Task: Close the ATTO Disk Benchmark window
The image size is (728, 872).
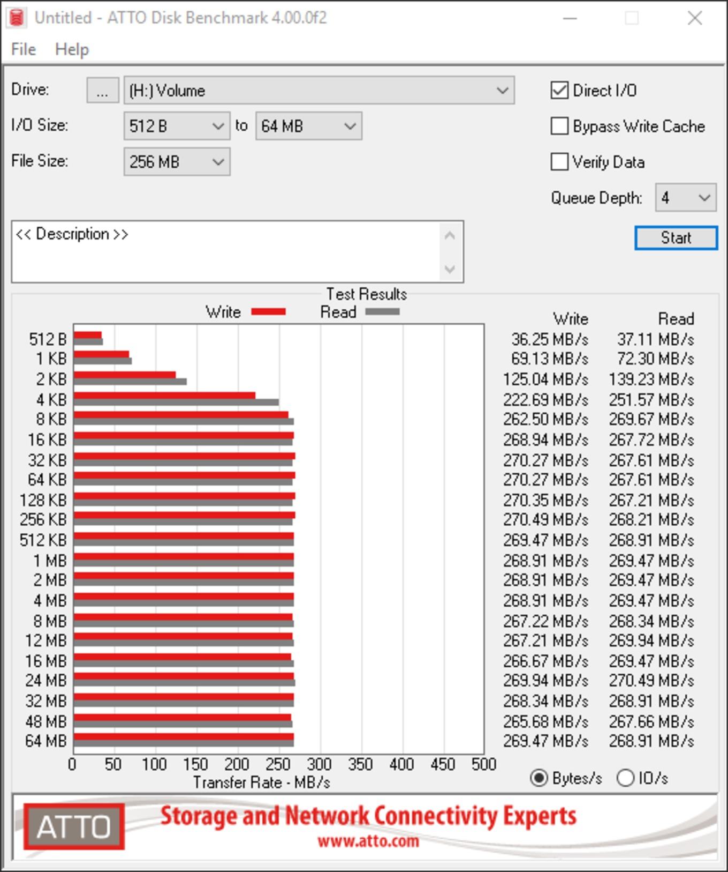Action: pos(695,18)
